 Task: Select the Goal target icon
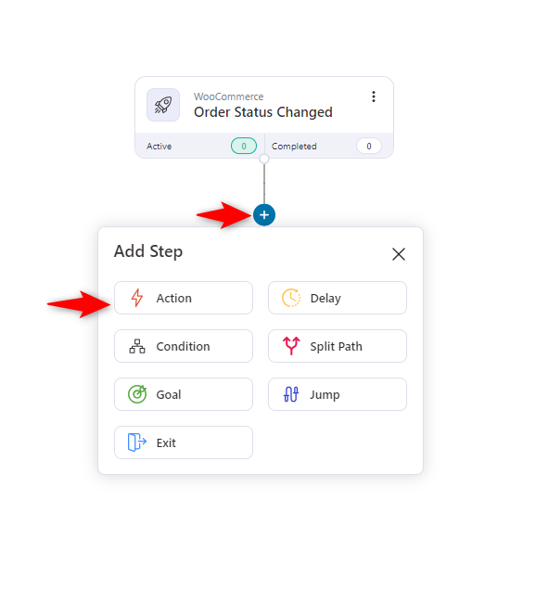tap(137, 394)
